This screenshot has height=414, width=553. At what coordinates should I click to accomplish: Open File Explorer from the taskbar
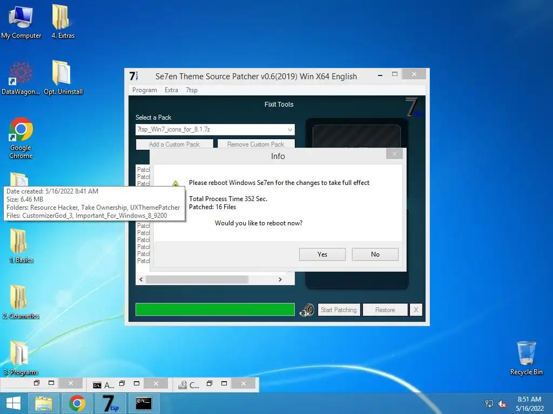(x=43, y=403)
